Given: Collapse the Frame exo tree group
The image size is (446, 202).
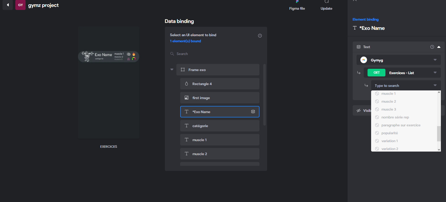Looking at the screenshot, I should [x=172, y=70].
